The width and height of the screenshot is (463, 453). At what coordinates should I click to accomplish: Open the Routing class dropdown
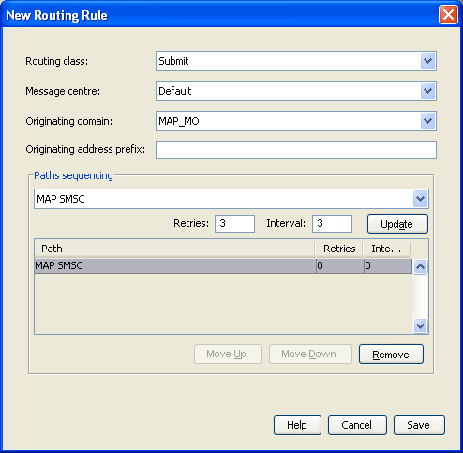point(427,61)
